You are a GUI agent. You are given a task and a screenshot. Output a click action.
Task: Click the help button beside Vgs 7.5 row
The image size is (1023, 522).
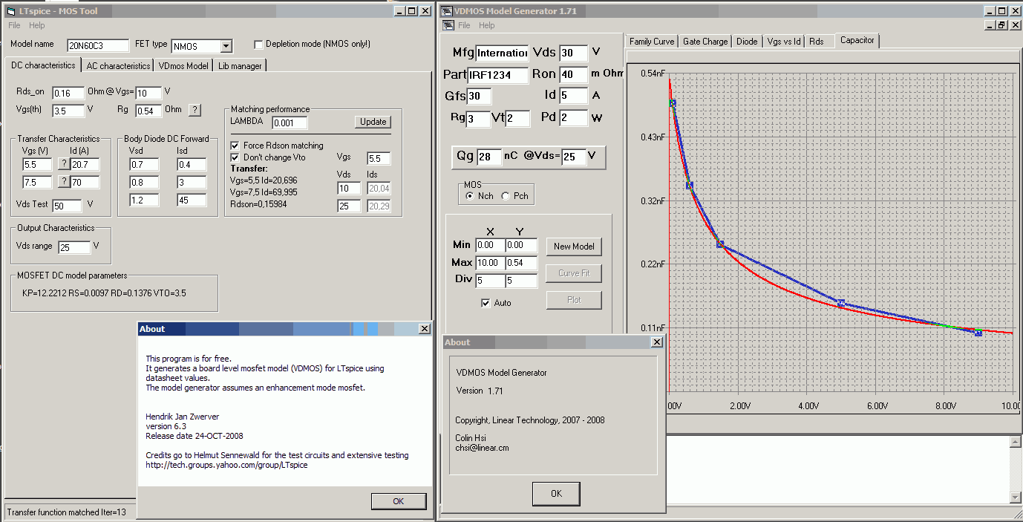[63, 182]
